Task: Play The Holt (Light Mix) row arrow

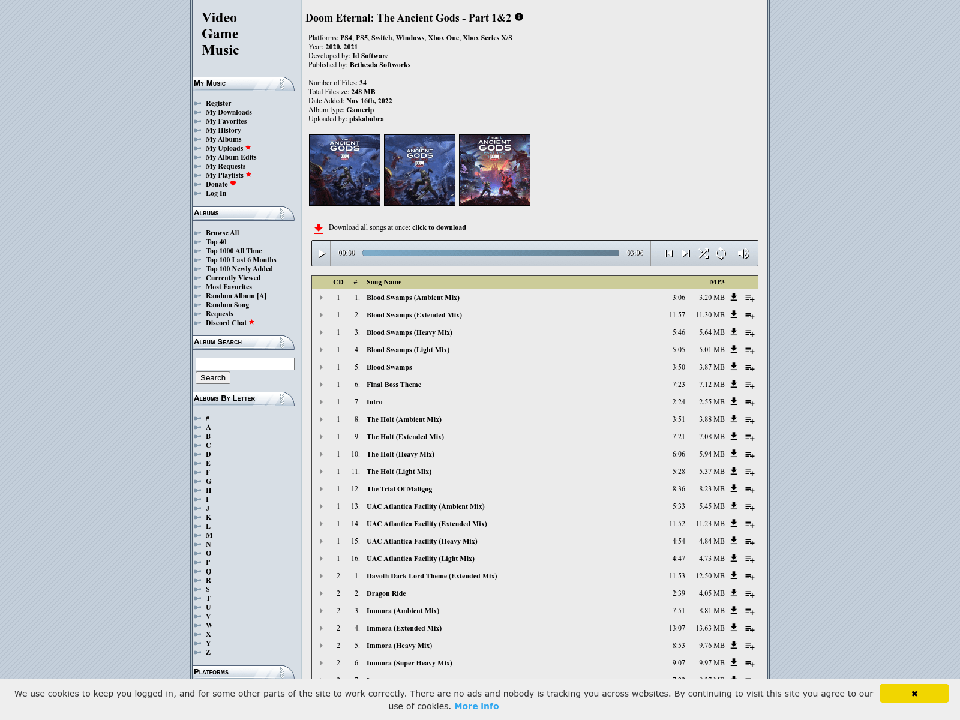Action: pos(321,472)
